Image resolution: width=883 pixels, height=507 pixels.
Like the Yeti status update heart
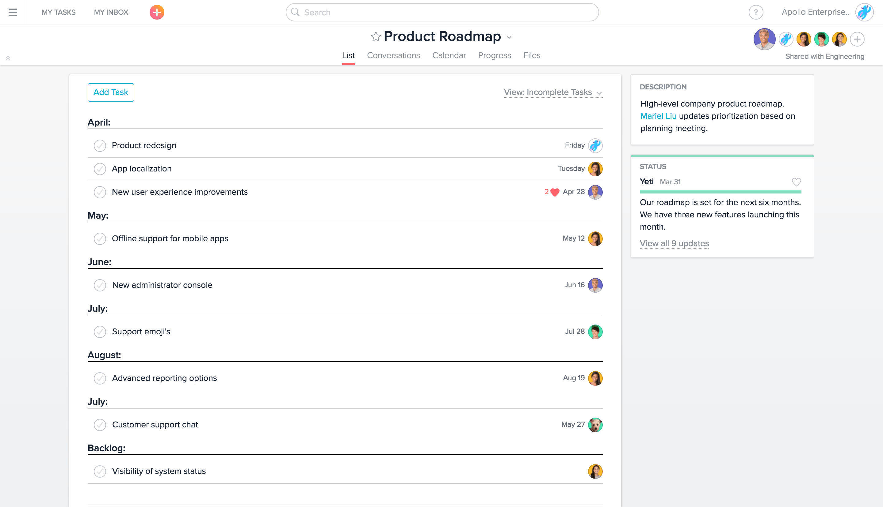796,182
